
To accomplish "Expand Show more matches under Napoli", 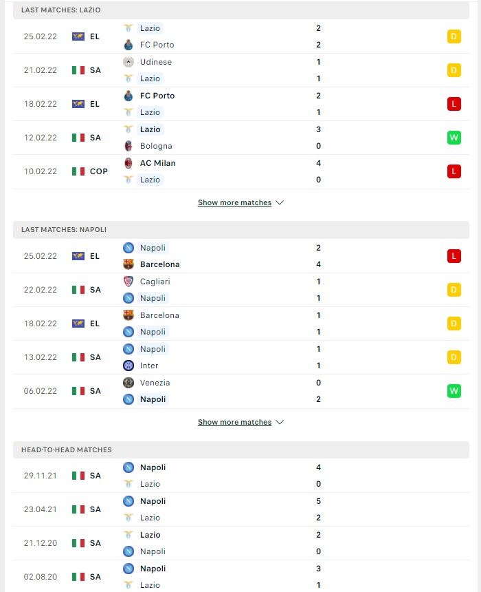I will point(240,422).
